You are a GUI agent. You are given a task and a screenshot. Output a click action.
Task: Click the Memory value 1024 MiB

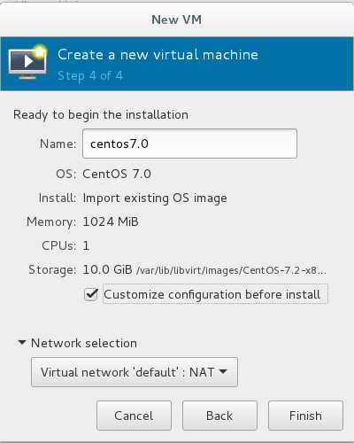click(x=111, y=221)
